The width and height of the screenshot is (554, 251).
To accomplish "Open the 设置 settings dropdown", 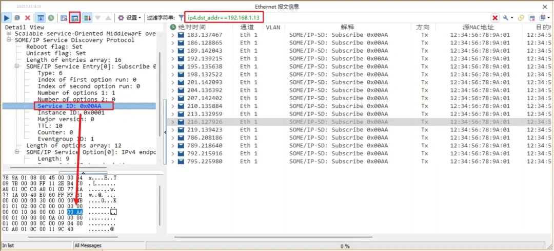I will click(x=130, y=18).
